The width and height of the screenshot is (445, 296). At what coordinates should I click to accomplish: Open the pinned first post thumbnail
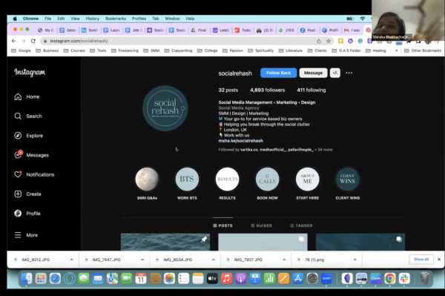click(165, 242)
